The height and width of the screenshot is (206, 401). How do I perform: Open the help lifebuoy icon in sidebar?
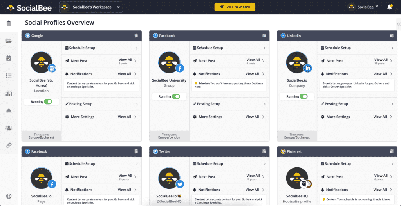[x=9, y=196]
